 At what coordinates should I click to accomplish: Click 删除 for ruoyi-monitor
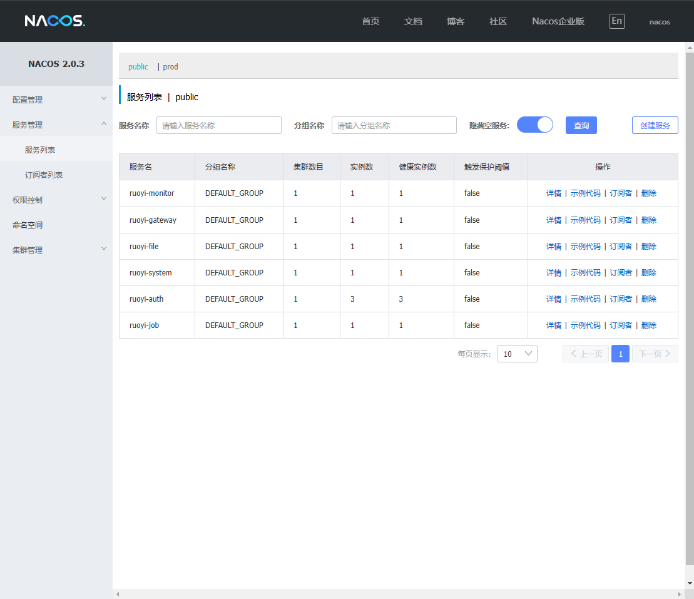[x=648, y=193]
